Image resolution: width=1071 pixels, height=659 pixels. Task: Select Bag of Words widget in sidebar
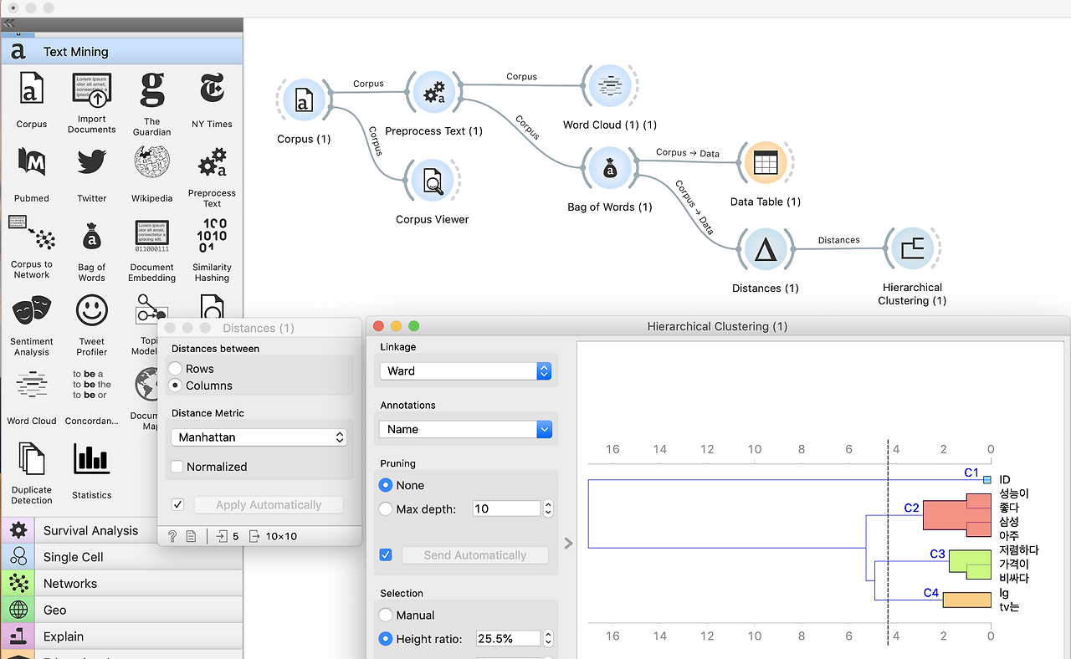[92, 251]
